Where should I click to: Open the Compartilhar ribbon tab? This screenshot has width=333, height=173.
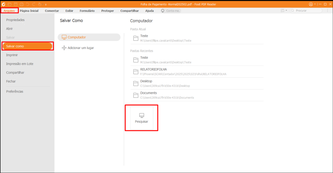[x=130, y=11]
